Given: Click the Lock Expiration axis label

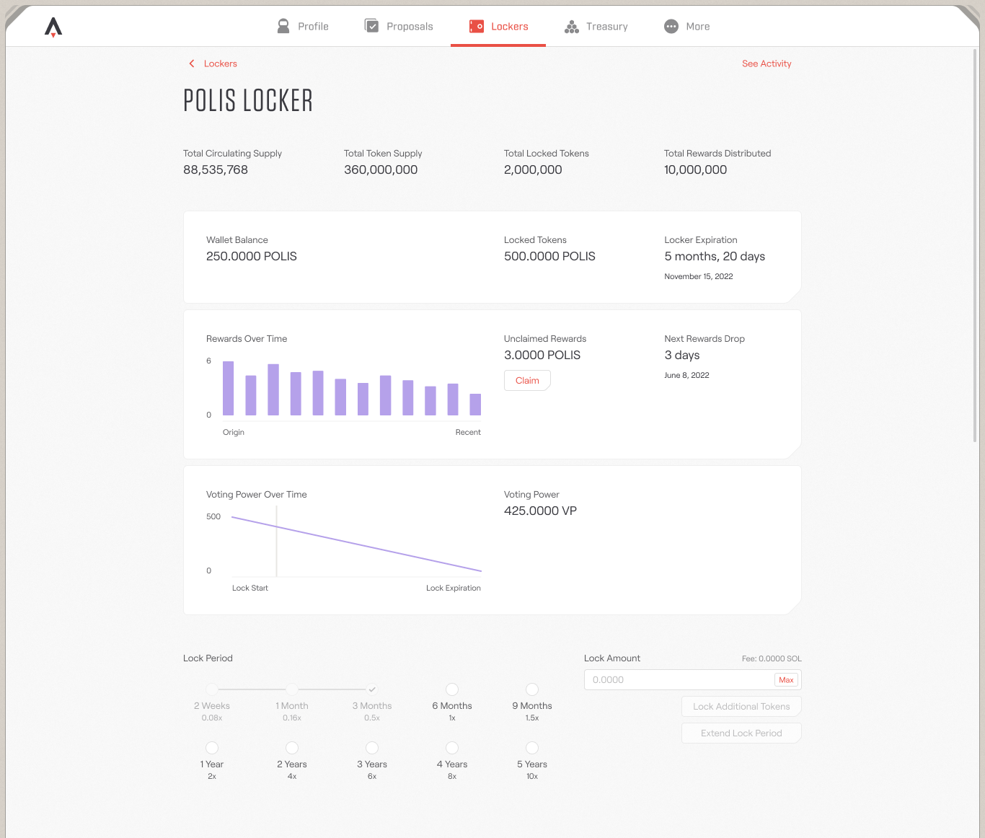Looking at the screenshot, I should [x=454, y=588].
